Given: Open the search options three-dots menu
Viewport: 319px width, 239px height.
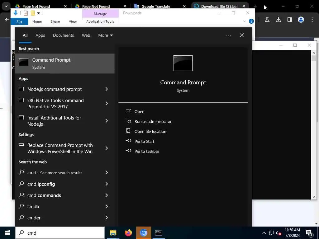Looking at the screenshot, I should tap(229, 35).
